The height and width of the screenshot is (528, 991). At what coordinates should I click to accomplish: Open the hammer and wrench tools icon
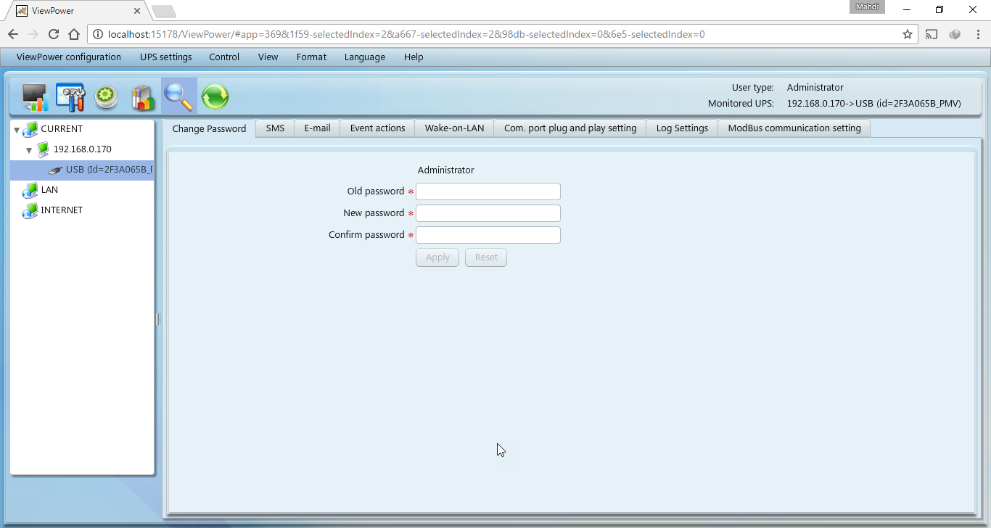(70, 96)
